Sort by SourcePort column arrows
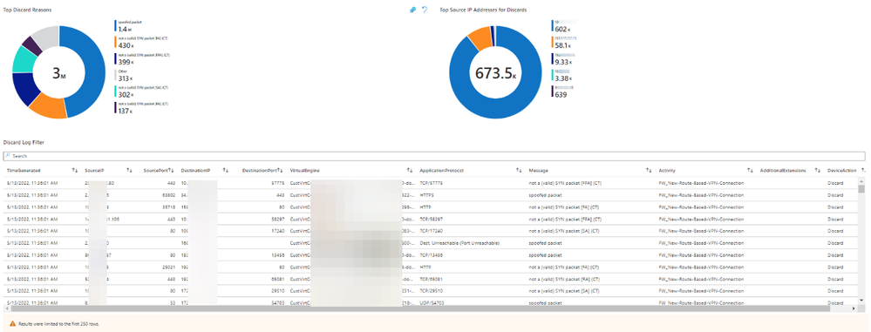Viewport: 871px width, 332px height. (171, 171)
